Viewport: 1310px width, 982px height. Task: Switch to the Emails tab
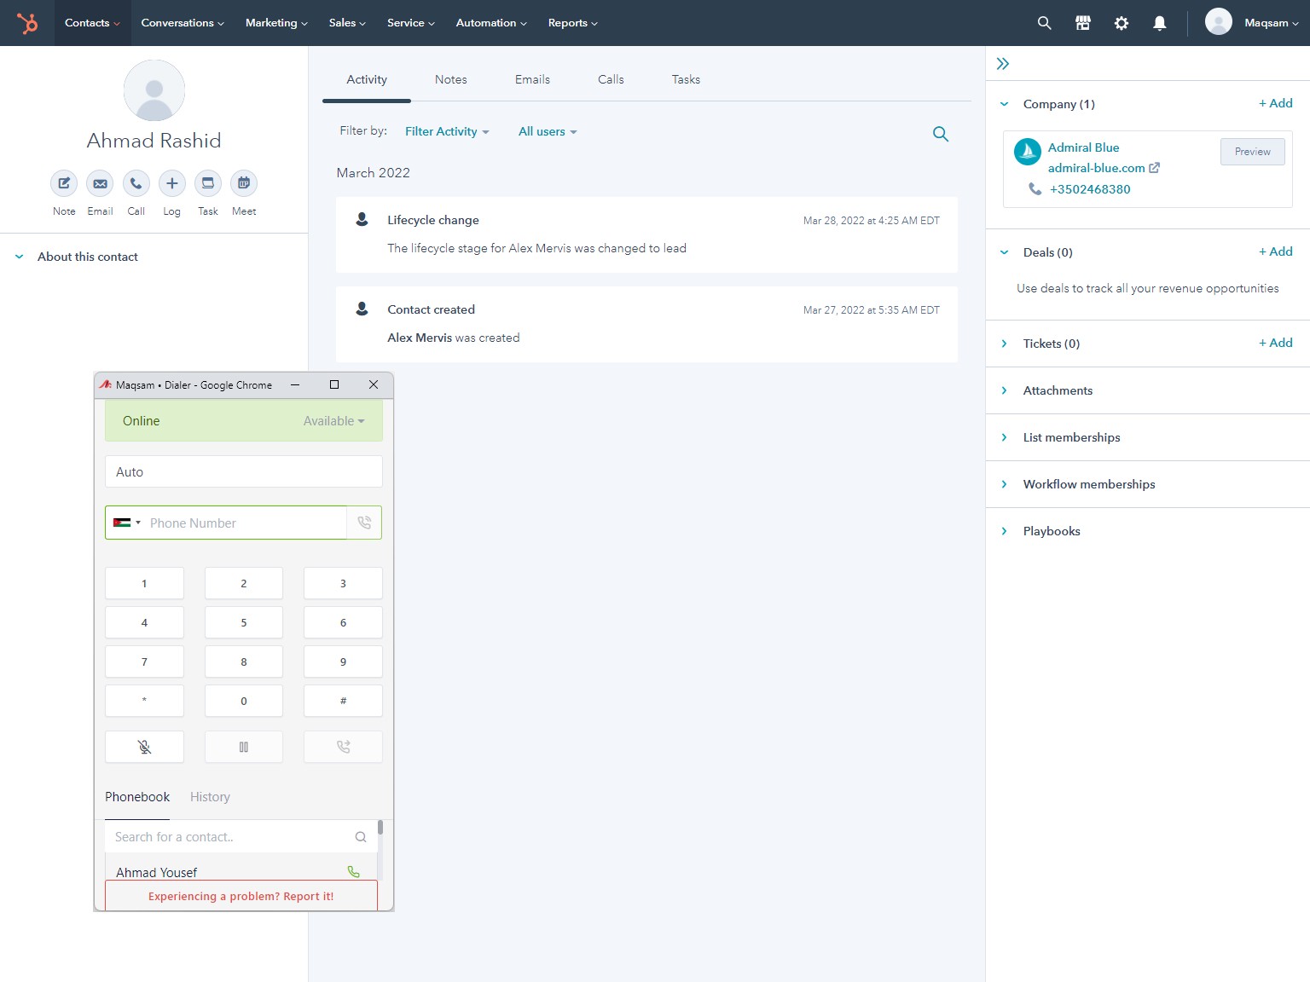point(532,79)
